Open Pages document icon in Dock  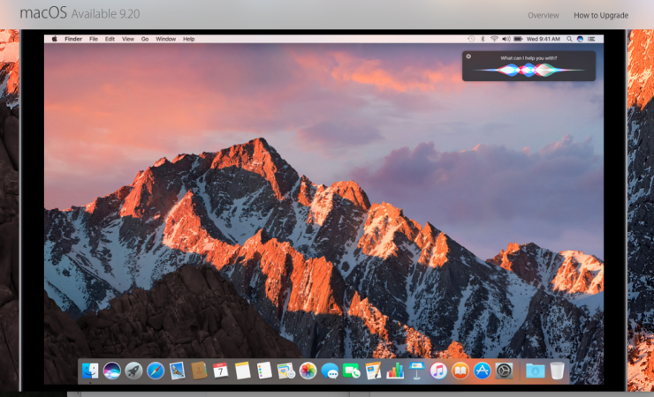pyautogui.click(x=373, y=371)
